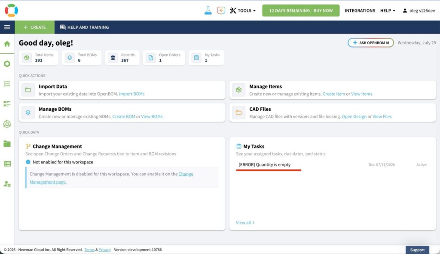Click the Records database icon

[113, 58]
